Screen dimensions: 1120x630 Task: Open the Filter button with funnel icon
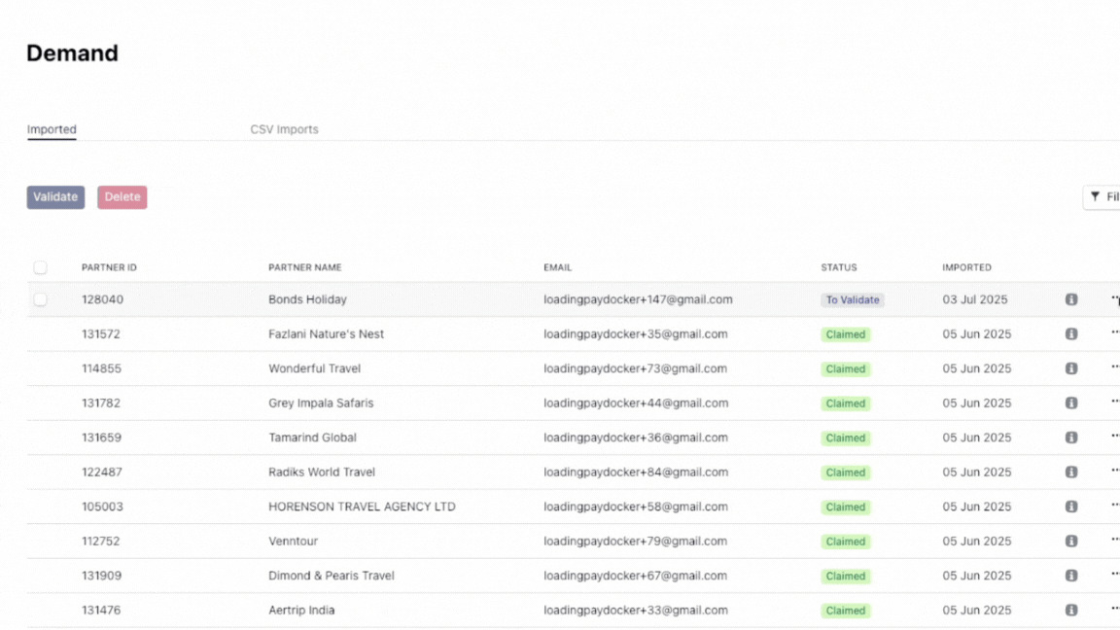tap(1102, 197)
